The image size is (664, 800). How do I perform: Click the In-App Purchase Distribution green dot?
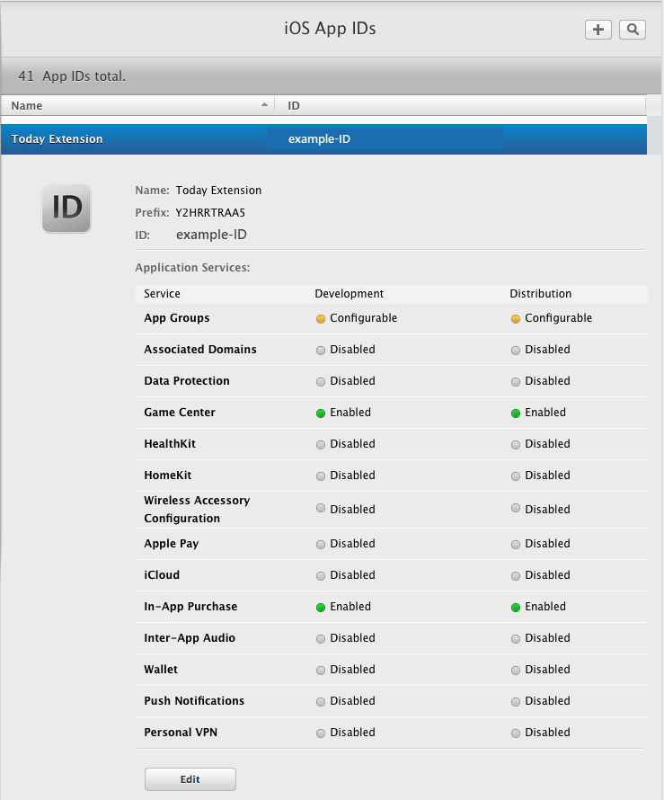[516, 607]
